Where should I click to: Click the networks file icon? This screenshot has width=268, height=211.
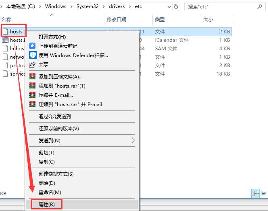click(x=5, y=57)
